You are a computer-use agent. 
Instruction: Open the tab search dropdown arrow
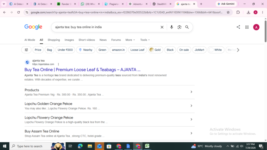pos(4,4)
